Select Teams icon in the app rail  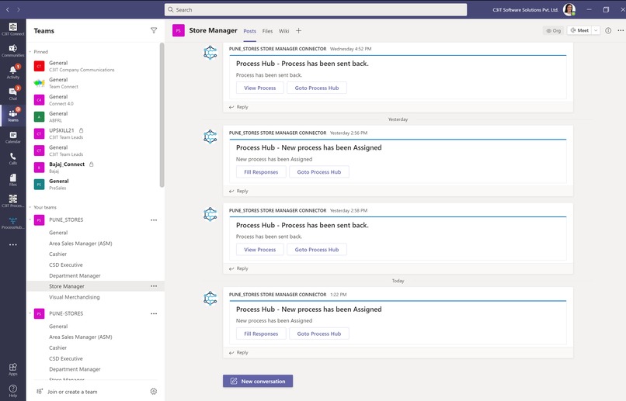tap(12, 116)
